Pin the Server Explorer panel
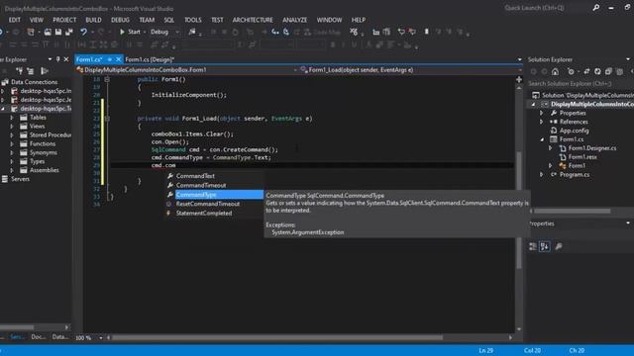 pyautogui.click(x=57, y=59)
